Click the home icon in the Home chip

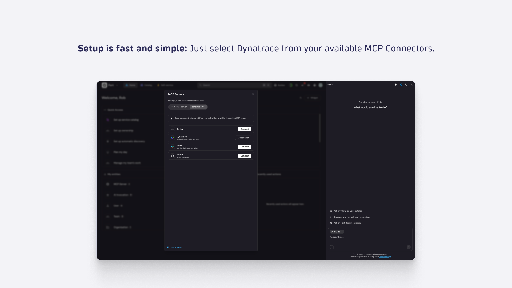tap(333, 232)
